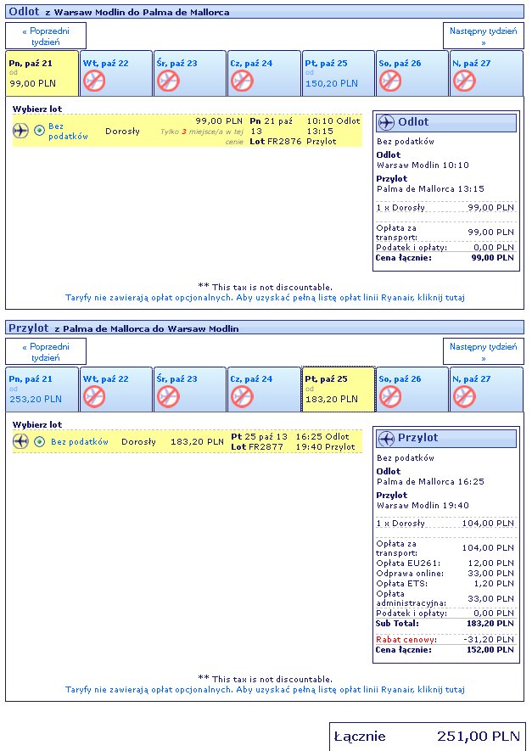The width and height of the screenshot is (532, 751).
Task: Click no-flight icon on outbound So, paź 26
Action: click(x=390, y=81)
